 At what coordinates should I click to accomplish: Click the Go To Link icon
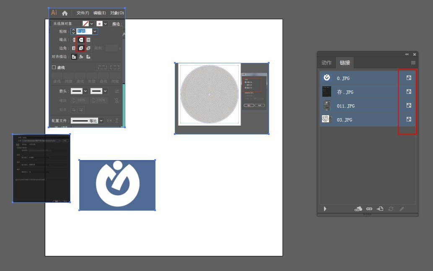tap(380, 209)
